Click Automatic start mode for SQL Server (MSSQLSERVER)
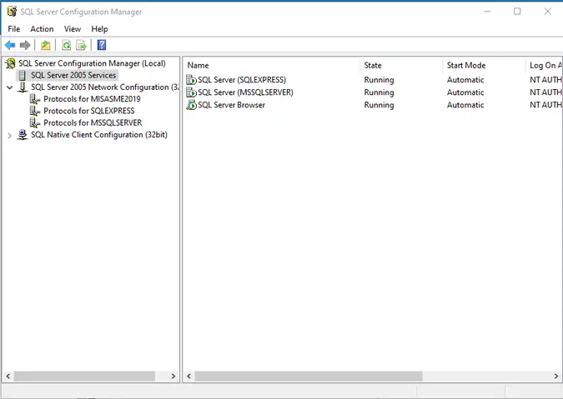Image resolution: width=563 pixels, height=399 pixels. point(465,92)
